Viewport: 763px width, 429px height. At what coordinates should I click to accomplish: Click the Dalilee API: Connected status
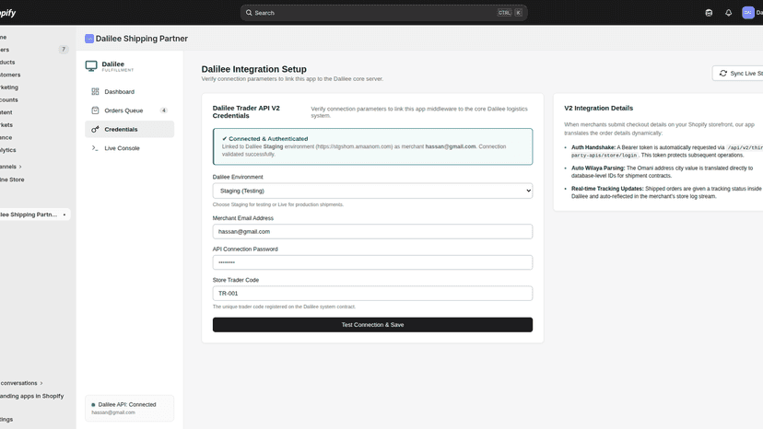click(127, 404)
